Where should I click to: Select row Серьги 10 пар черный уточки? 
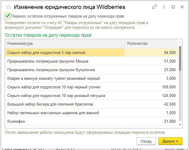pyautogui.click(x=65, y=87)
